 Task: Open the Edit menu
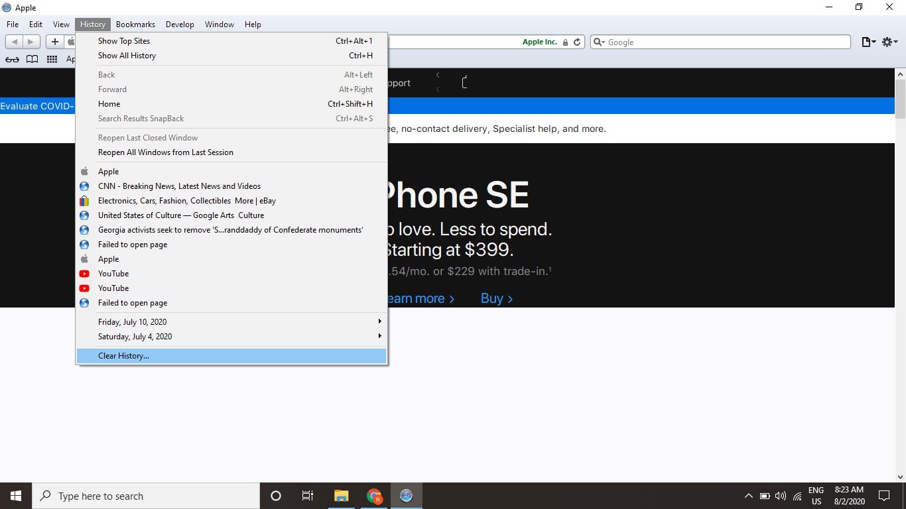pyautogui.click(x=36, y=25)
